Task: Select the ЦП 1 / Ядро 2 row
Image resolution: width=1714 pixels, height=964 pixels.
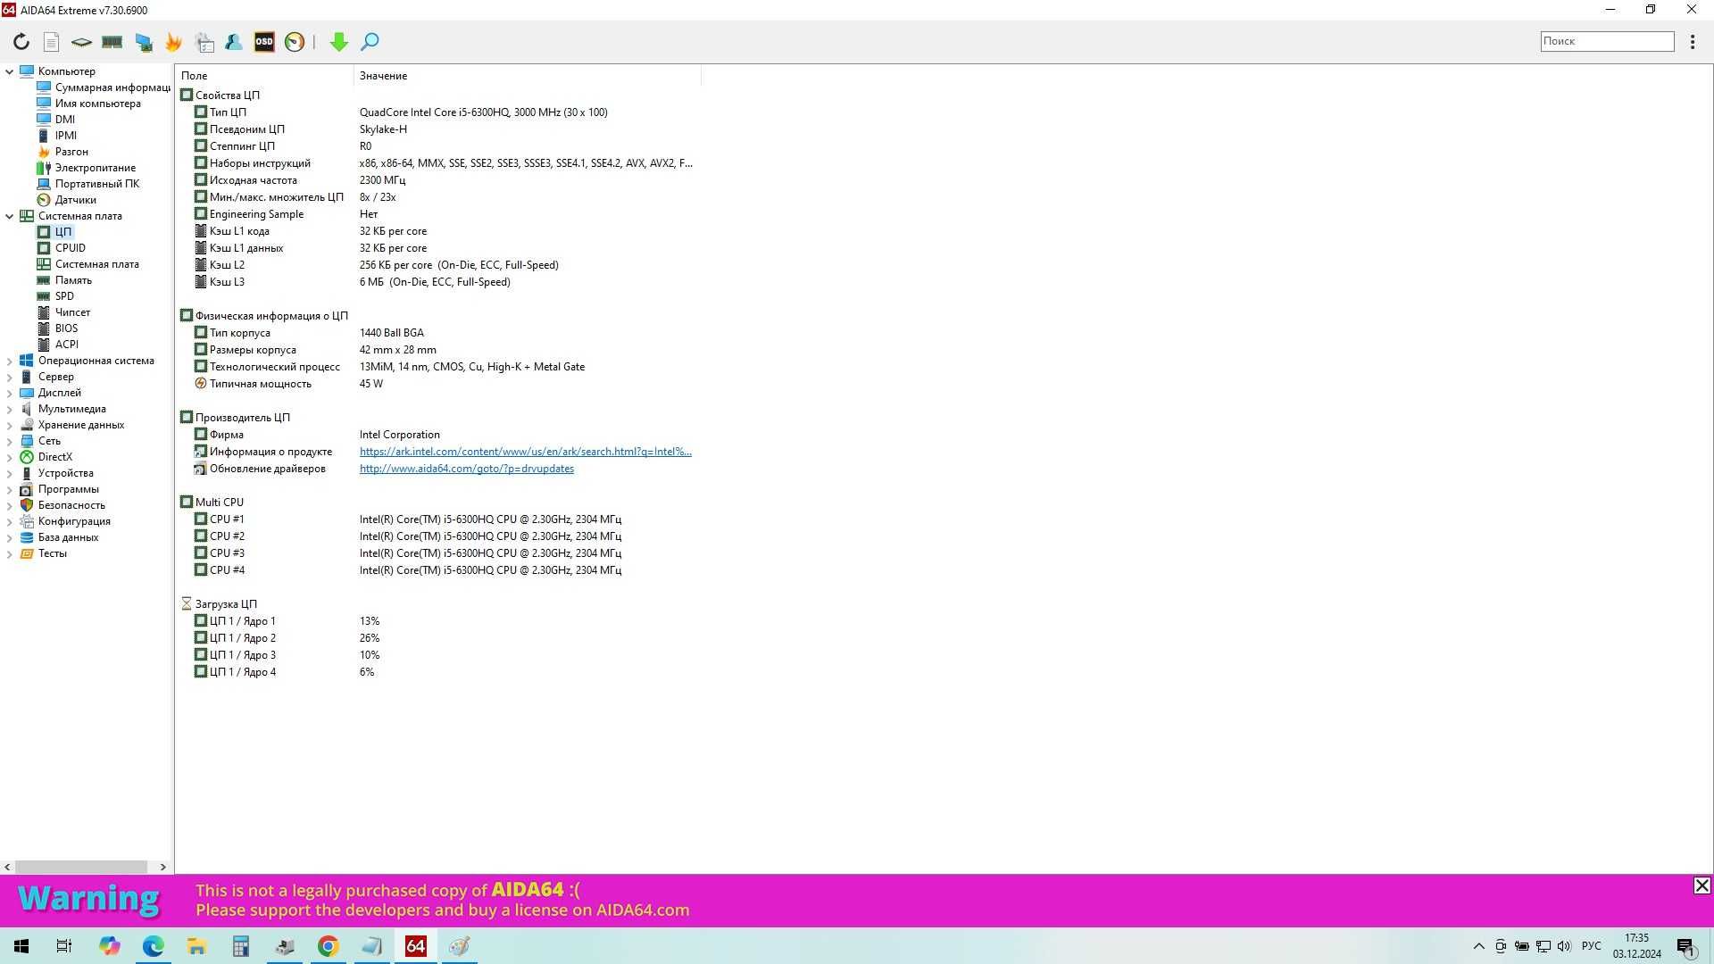Action: [437, 638]
